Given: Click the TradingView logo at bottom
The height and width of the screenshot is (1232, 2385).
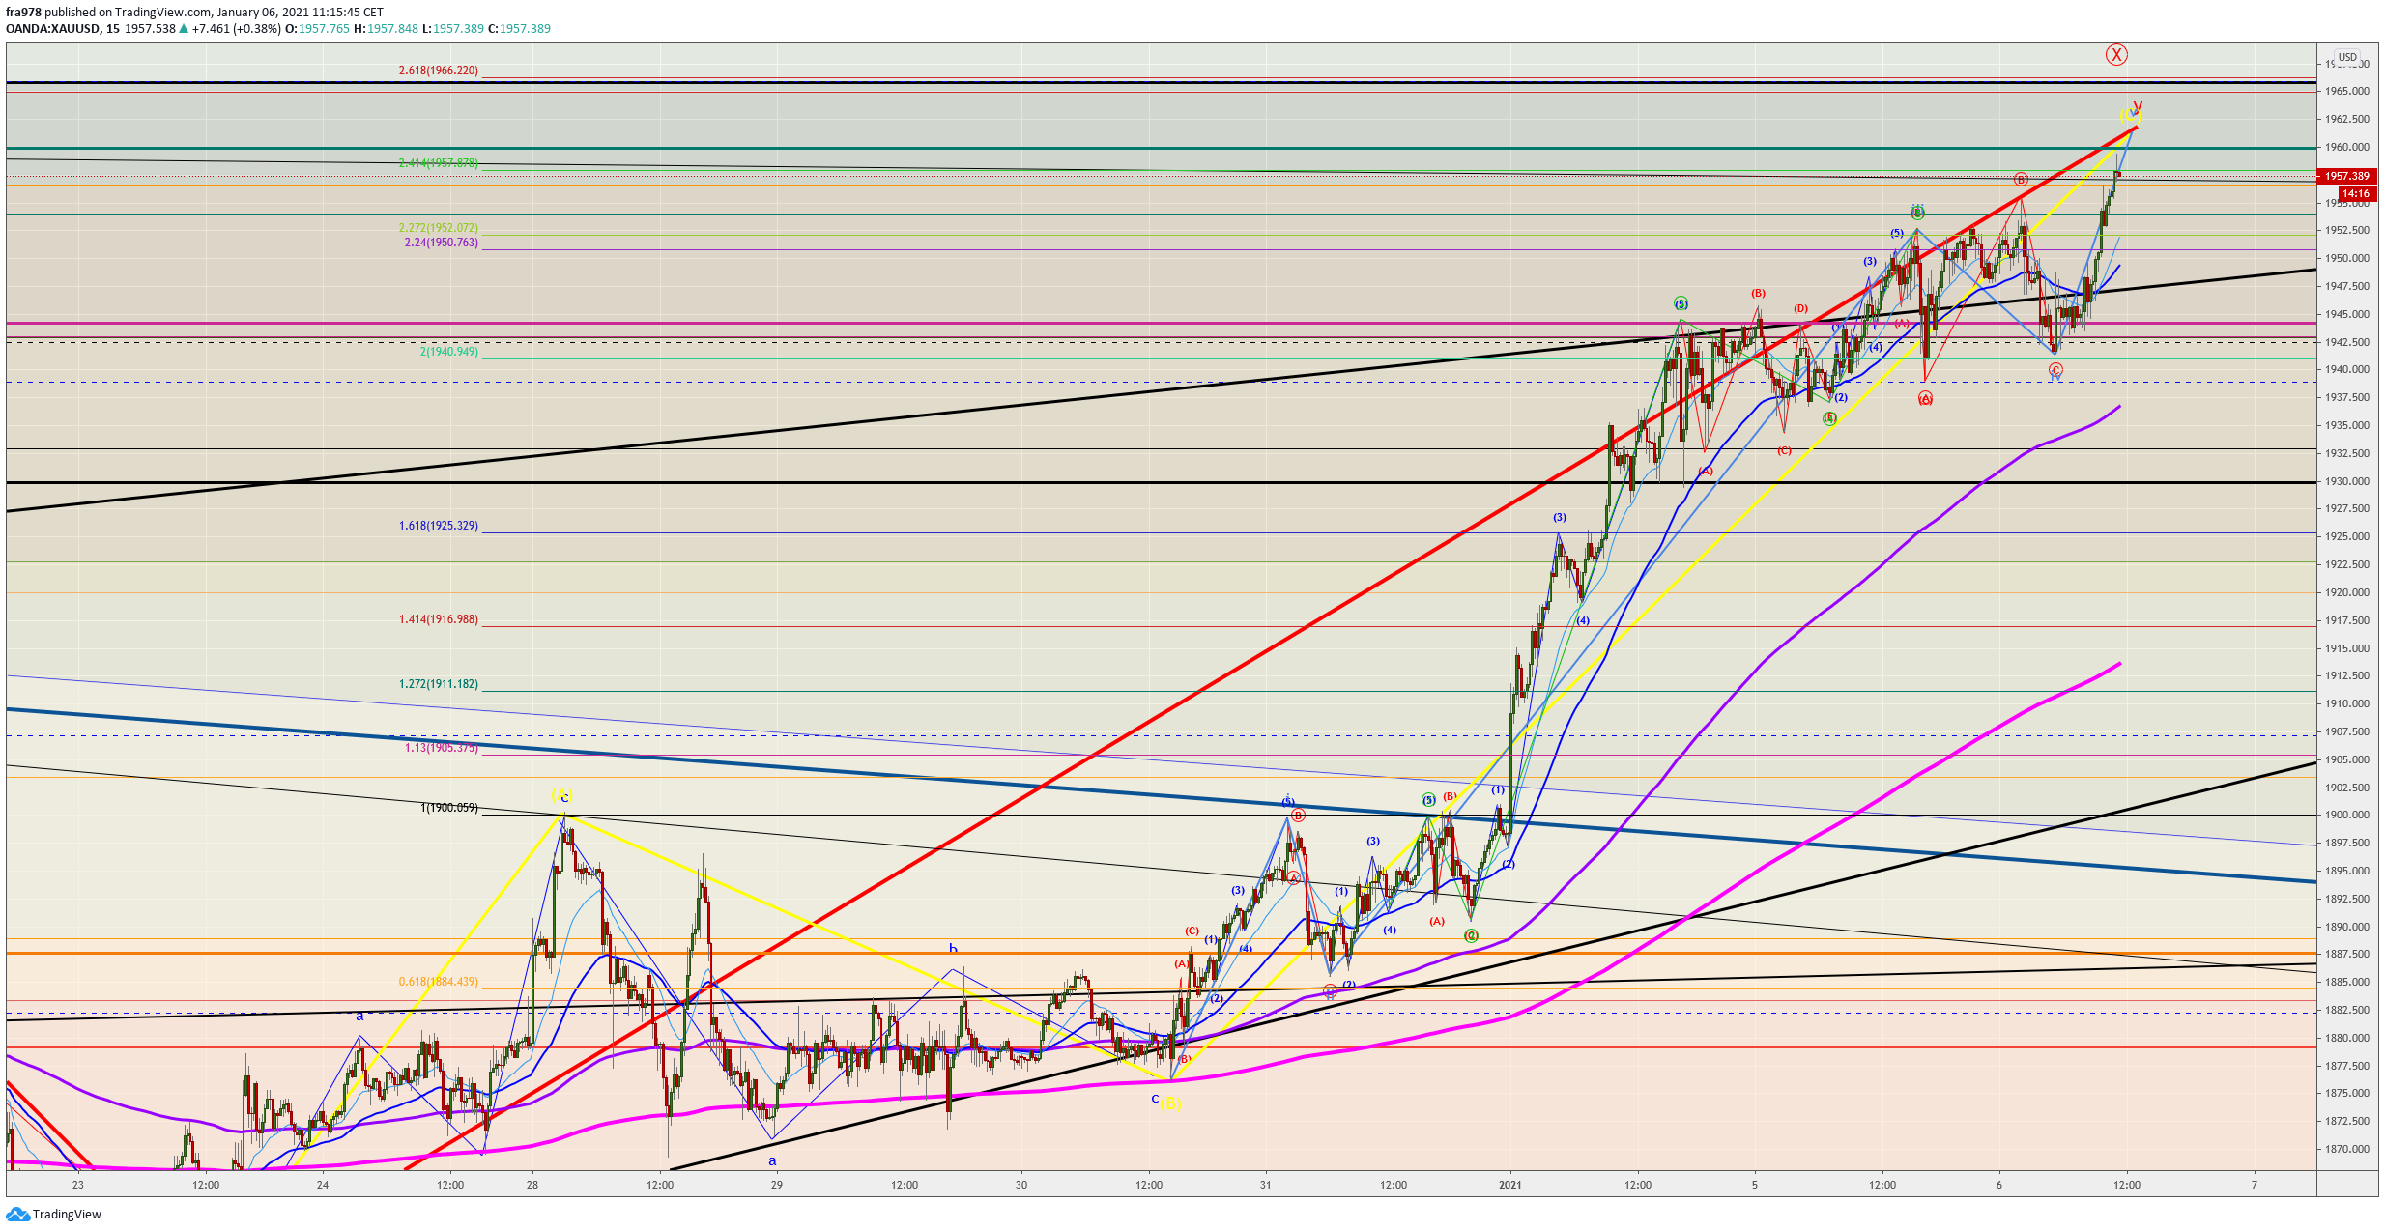Looking at the screenshot, I should (53, 1215).
